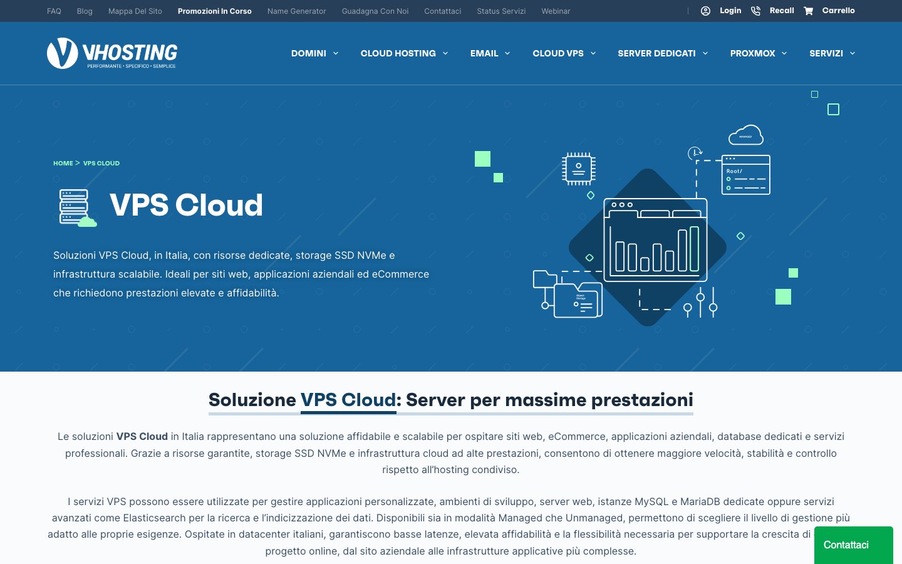The image size is (902, 564).
Task: Click the Login user icon
Action: pyautogui.click(x=705, y=11)
